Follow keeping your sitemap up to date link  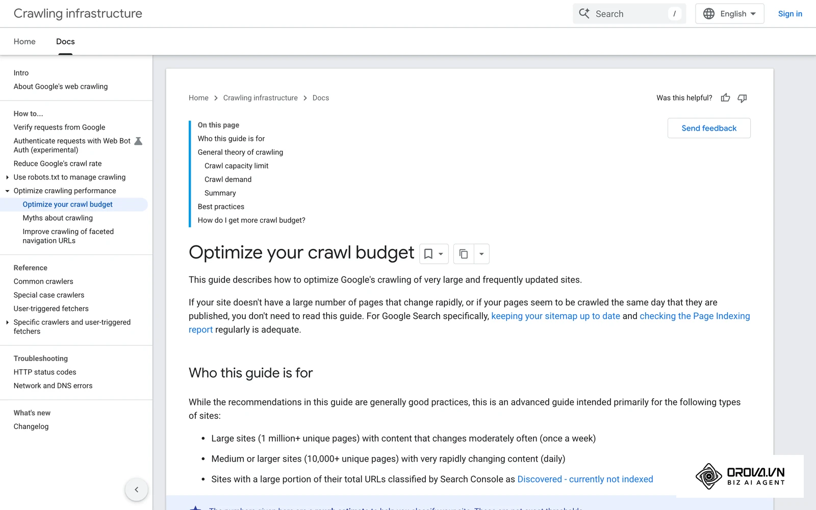(555, 316)
